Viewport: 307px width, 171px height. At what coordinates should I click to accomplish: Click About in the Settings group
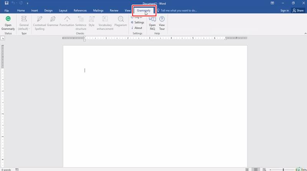click(137, 28)
